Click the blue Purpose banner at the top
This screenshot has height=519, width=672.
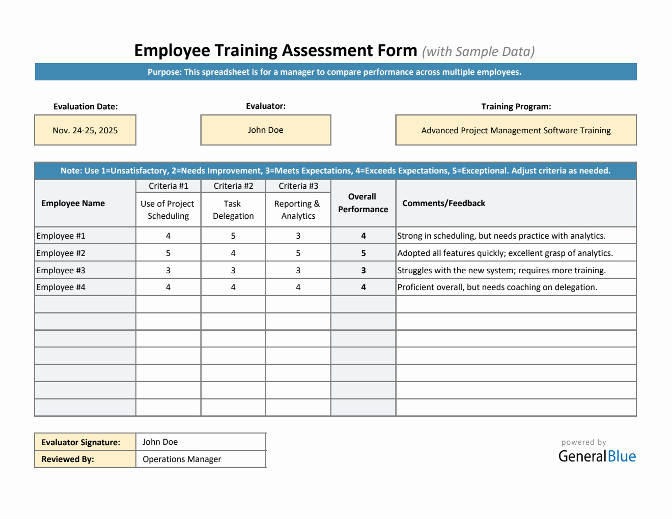(x=335, y=72)
